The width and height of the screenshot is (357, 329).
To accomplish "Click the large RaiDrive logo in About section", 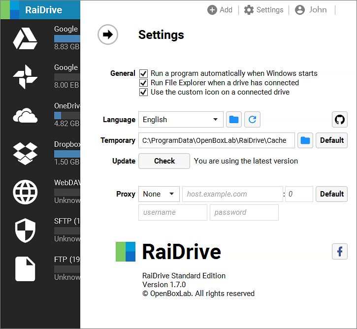I will 126,252.
